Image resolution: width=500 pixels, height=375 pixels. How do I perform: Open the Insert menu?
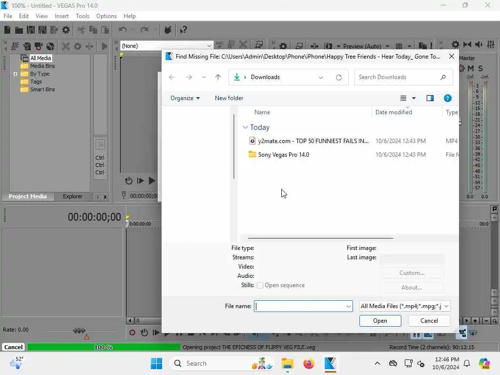coord(62,16)
